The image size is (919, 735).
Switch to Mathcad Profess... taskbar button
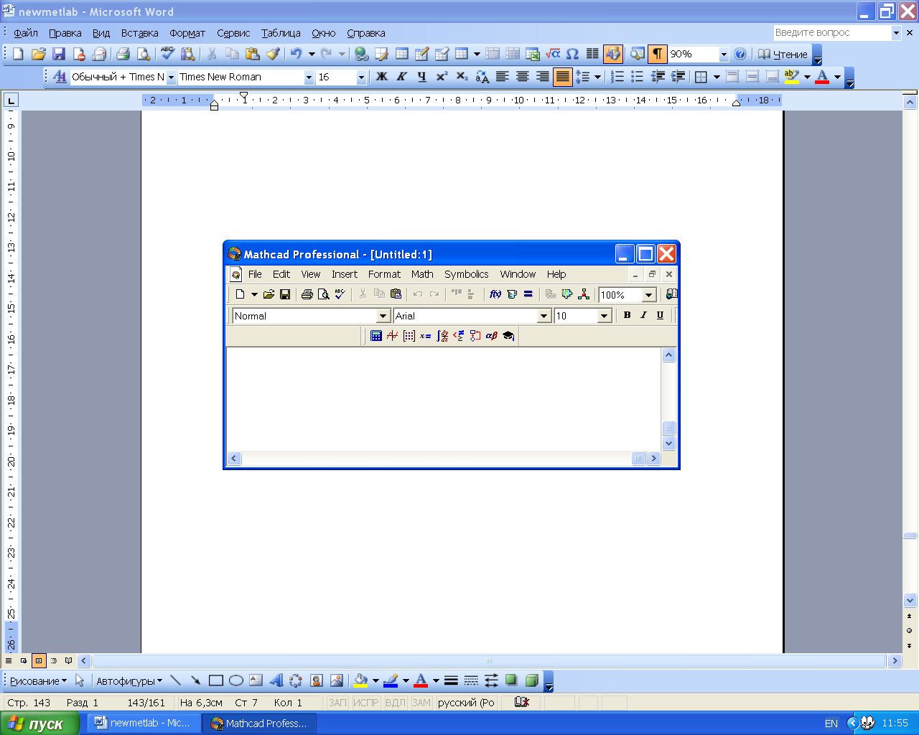[x=260, y=724]
